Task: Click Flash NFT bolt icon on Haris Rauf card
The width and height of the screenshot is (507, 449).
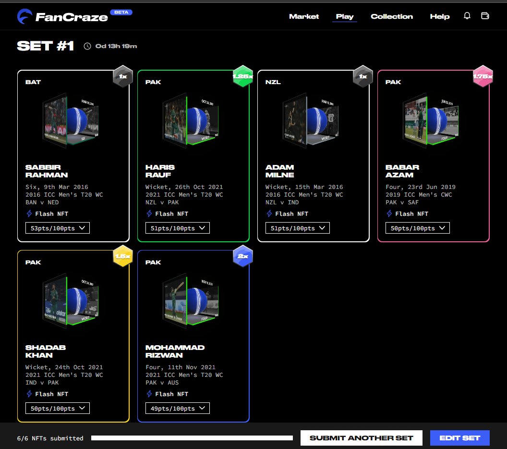Action: tap(149, 213)
